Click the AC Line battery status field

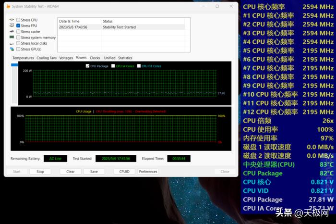point(55,159)
